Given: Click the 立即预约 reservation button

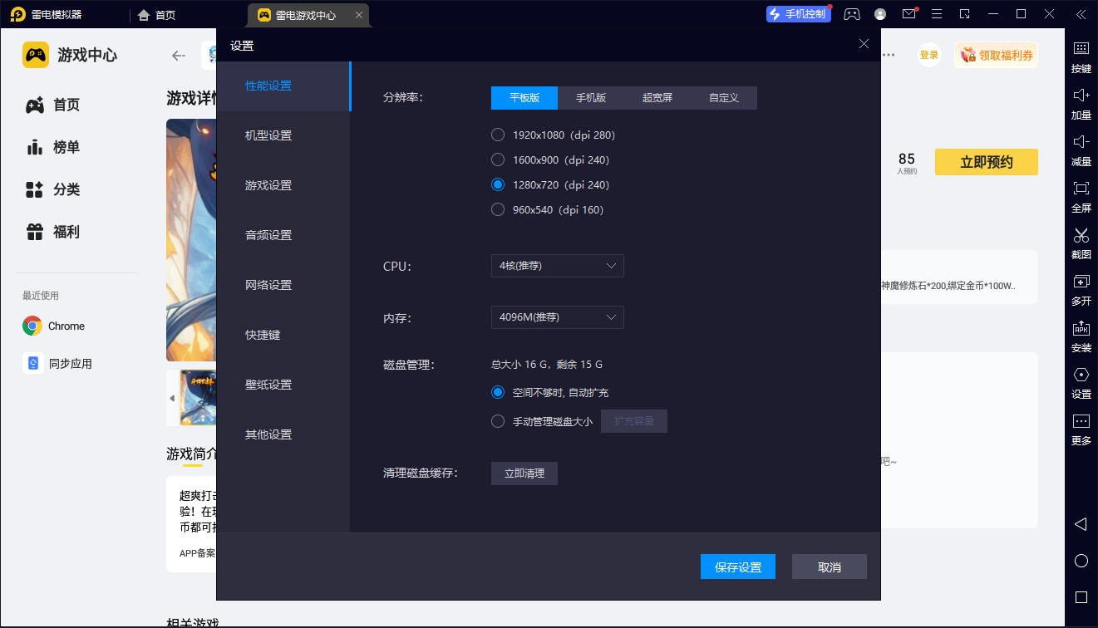Looking at the screenshot, I should tap(986, 162).
